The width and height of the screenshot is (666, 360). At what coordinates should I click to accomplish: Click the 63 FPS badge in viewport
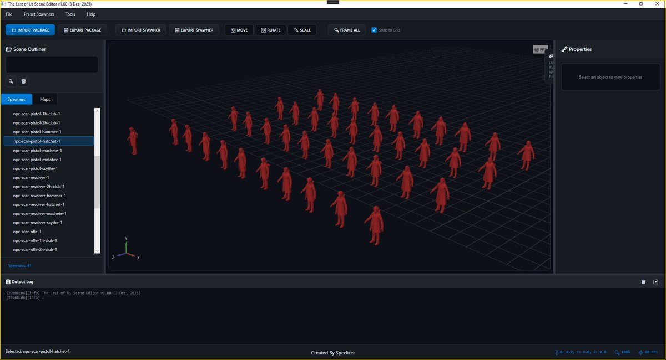[540, 50]
